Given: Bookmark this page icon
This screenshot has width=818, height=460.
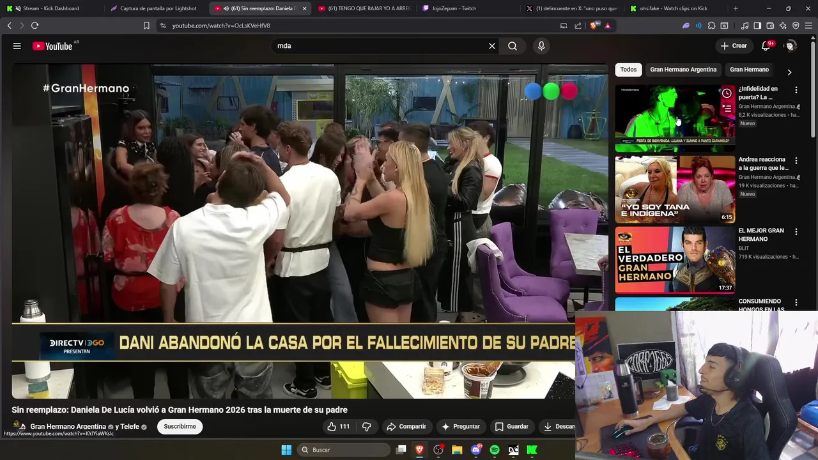Looking at the screenshot, I should [x=146, y=26].
